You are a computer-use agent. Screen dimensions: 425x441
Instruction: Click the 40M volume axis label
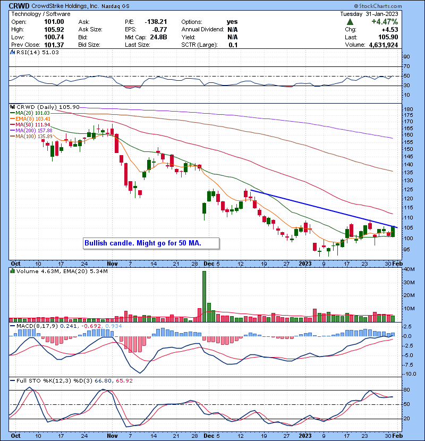pyautogui.click(x=409, y=269)
